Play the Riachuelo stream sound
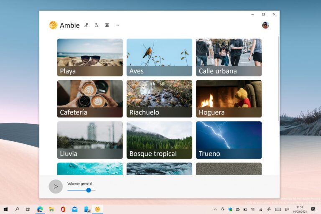 pyautogui.click(x=159, y=99)
